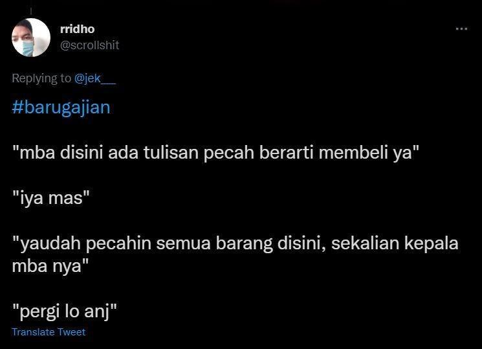Open the @scrollshit handle profile
This screenshot has width=482, height=349.
(x=89, y=45)
